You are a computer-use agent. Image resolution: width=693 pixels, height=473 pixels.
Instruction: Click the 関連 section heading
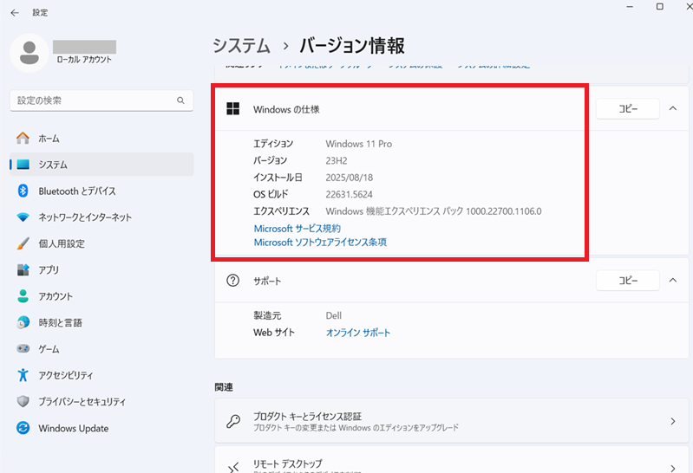coord(224,387)
